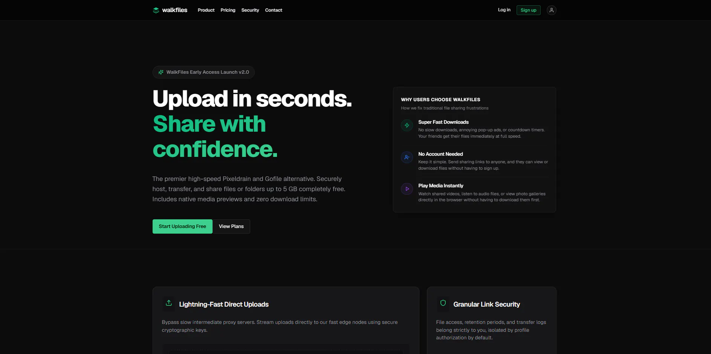Viewport: 711px width, 354px height.
Task: Click the WalkFiles Early Access Launch v2.0 badge
Action: (203, 72)
